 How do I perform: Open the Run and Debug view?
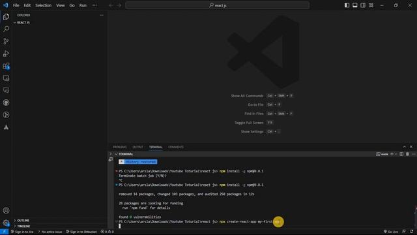click(x=6, y=54)
